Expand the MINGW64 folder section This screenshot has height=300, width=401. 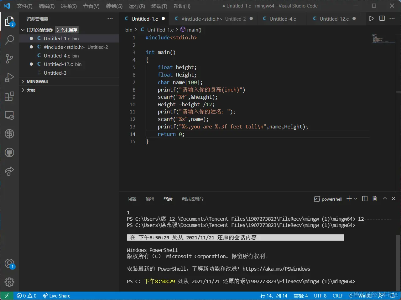click(69, 82)
